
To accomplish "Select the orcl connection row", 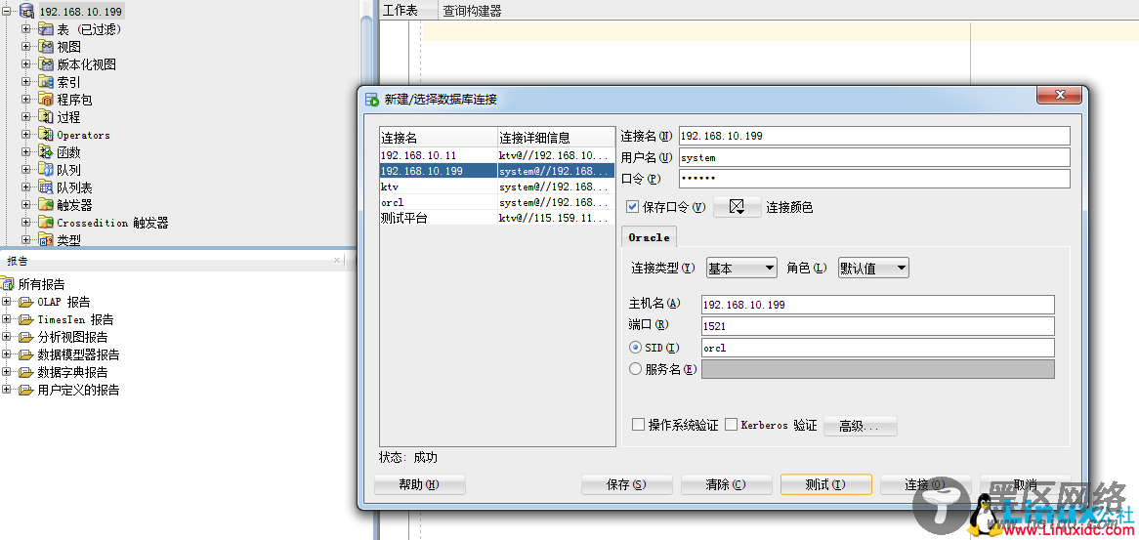I will point(497,202).
